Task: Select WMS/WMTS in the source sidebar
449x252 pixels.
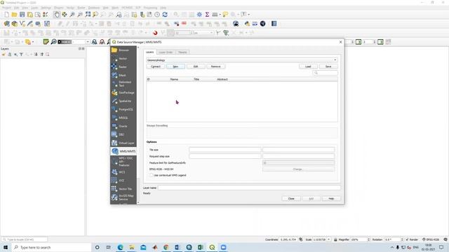Action: point(123,151)
